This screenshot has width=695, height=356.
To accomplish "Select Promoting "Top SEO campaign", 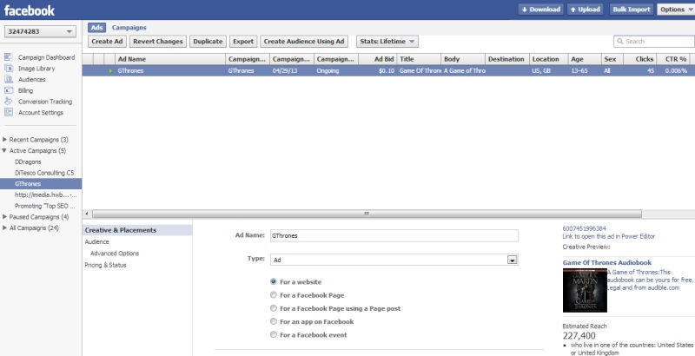I will [45, 206].
